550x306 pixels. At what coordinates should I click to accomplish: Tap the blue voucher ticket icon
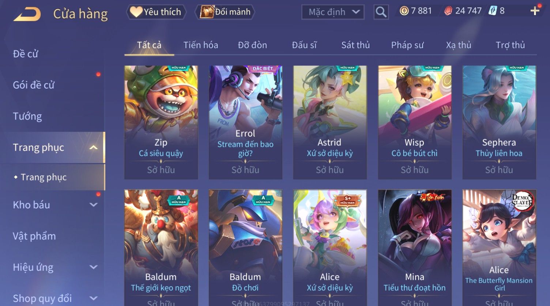(x=493, y=11)
